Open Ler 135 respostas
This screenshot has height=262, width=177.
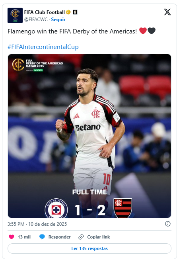click(x=89, y=248)
